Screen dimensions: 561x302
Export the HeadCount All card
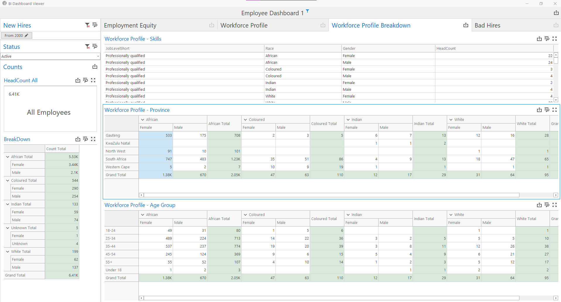pyautogui.click(x=78, y=80)
